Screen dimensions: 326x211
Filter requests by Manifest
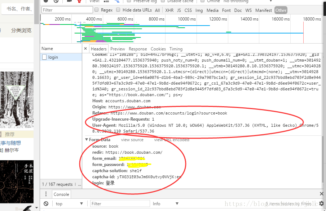(263, 10)
